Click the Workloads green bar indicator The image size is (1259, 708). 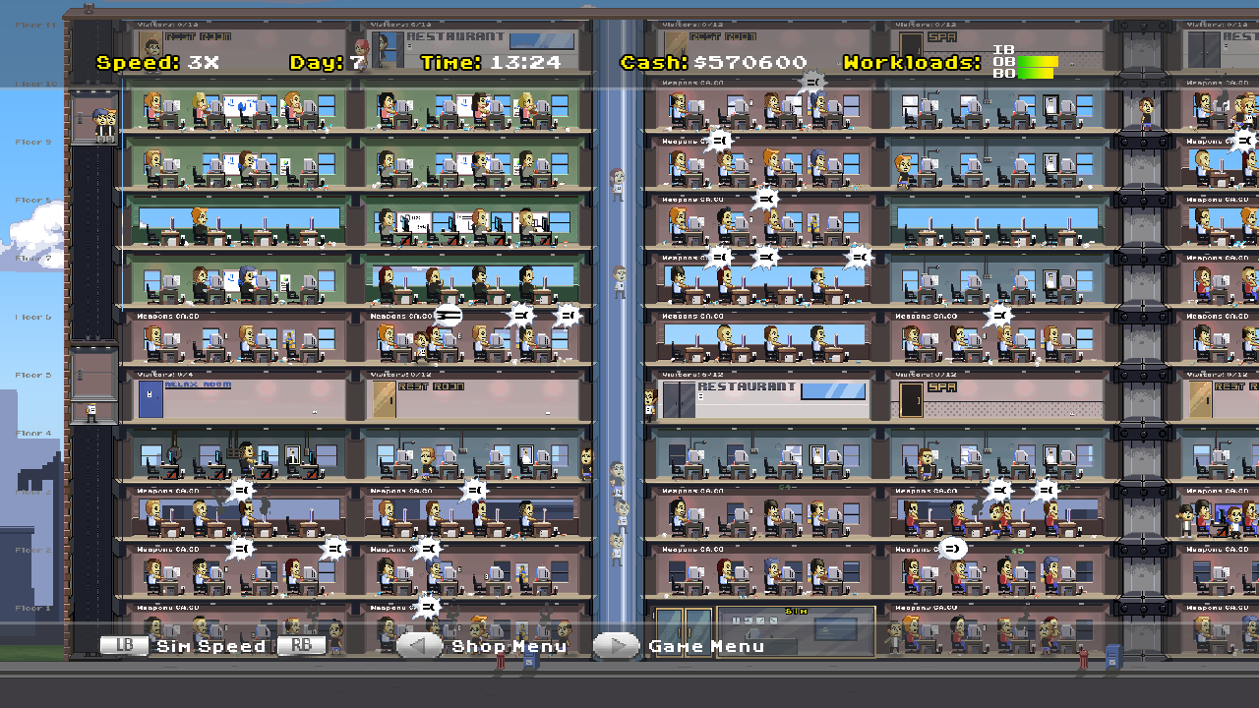coord(1037,67)
